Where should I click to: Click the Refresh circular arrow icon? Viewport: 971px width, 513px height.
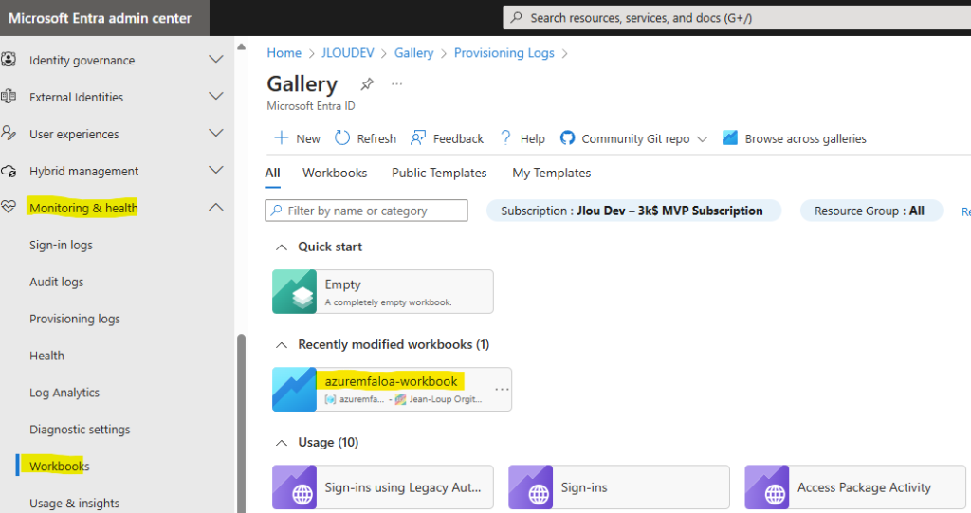(342, 137)
